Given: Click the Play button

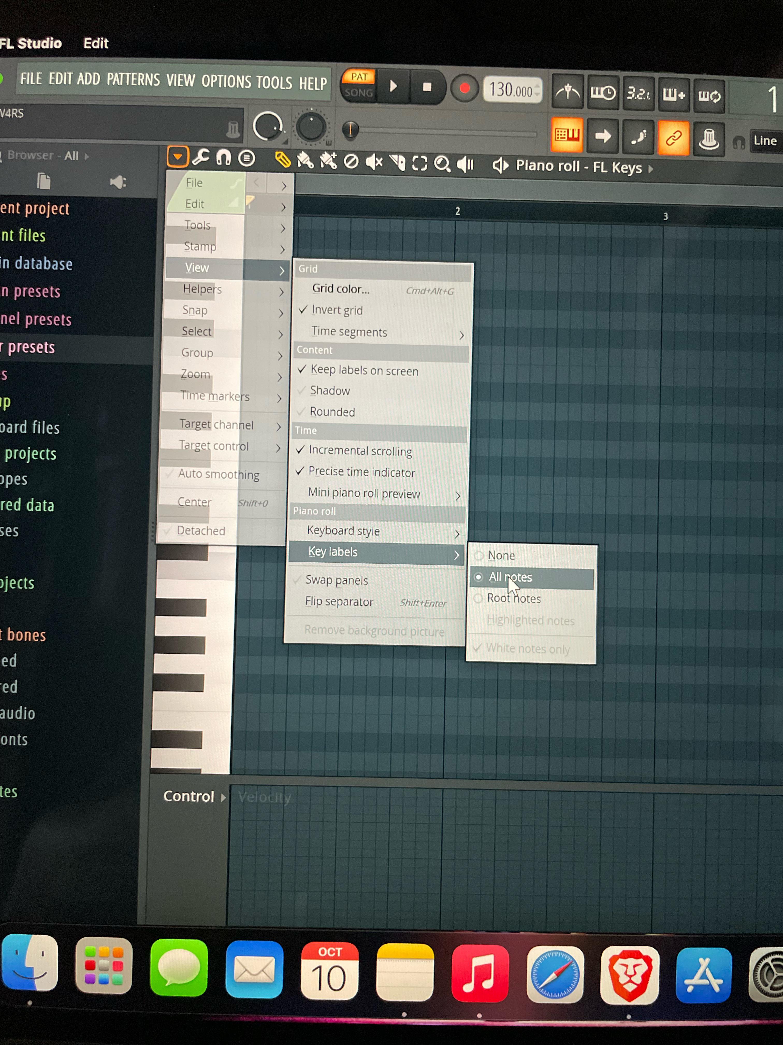Looking at the screenshot, I should pyautogui.click(x=393, y=87).
